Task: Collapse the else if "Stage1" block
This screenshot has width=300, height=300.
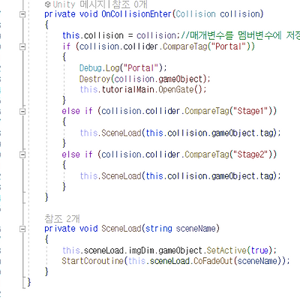Action: pyautogui.click(x=22, y=111)
